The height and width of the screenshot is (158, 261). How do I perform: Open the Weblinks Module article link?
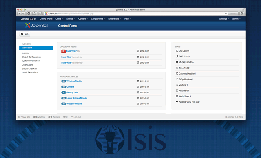pyautogui.click(x=74, y=81)
